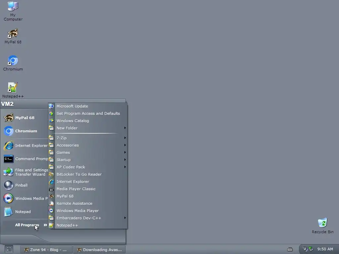Click the network tray icon
This screenshot has height=254, width=339.
[311, 249]
